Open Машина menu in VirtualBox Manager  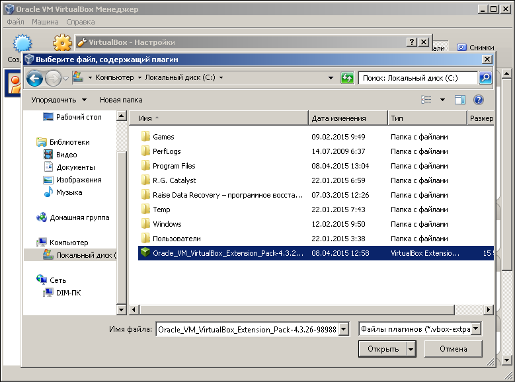(x=45, y=22)
